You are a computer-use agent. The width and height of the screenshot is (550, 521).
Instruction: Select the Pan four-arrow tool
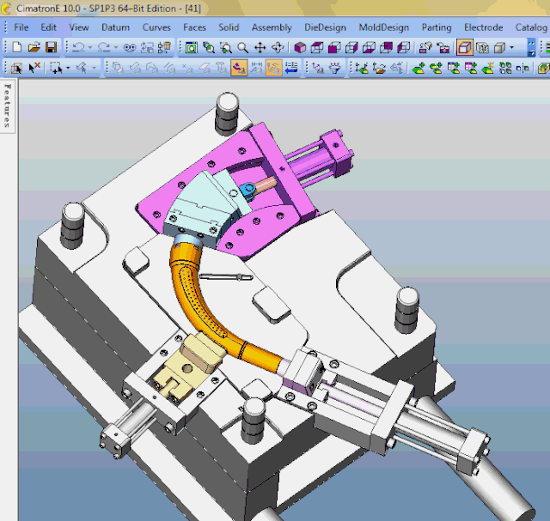coord(260,47)
